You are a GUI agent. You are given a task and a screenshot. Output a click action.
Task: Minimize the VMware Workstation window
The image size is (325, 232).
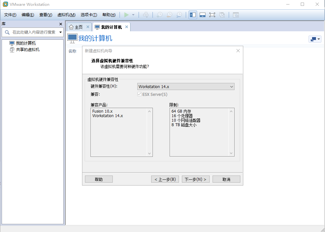click(288, 4)
